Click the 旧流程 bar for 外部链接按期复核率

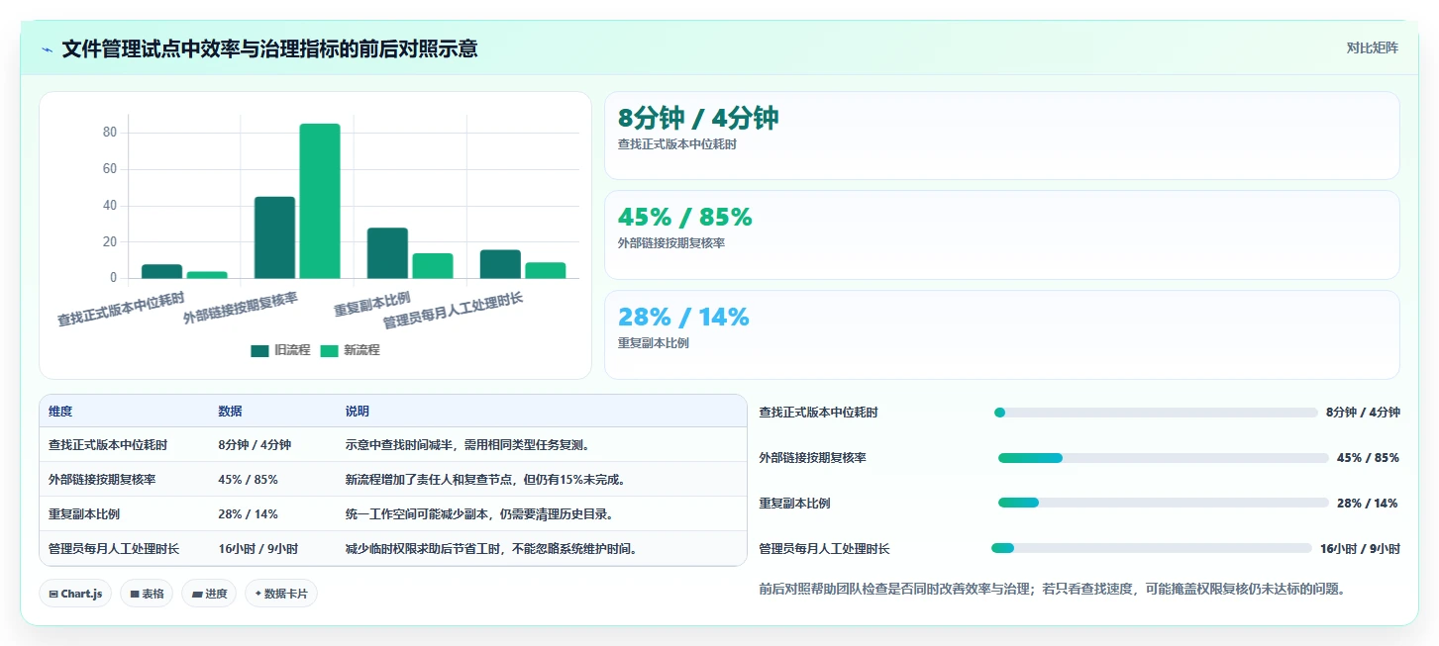pos(274,237)
